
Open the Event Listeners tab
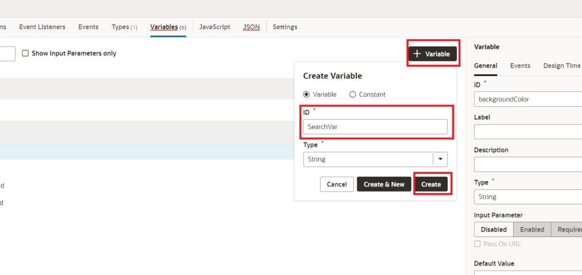42,27
